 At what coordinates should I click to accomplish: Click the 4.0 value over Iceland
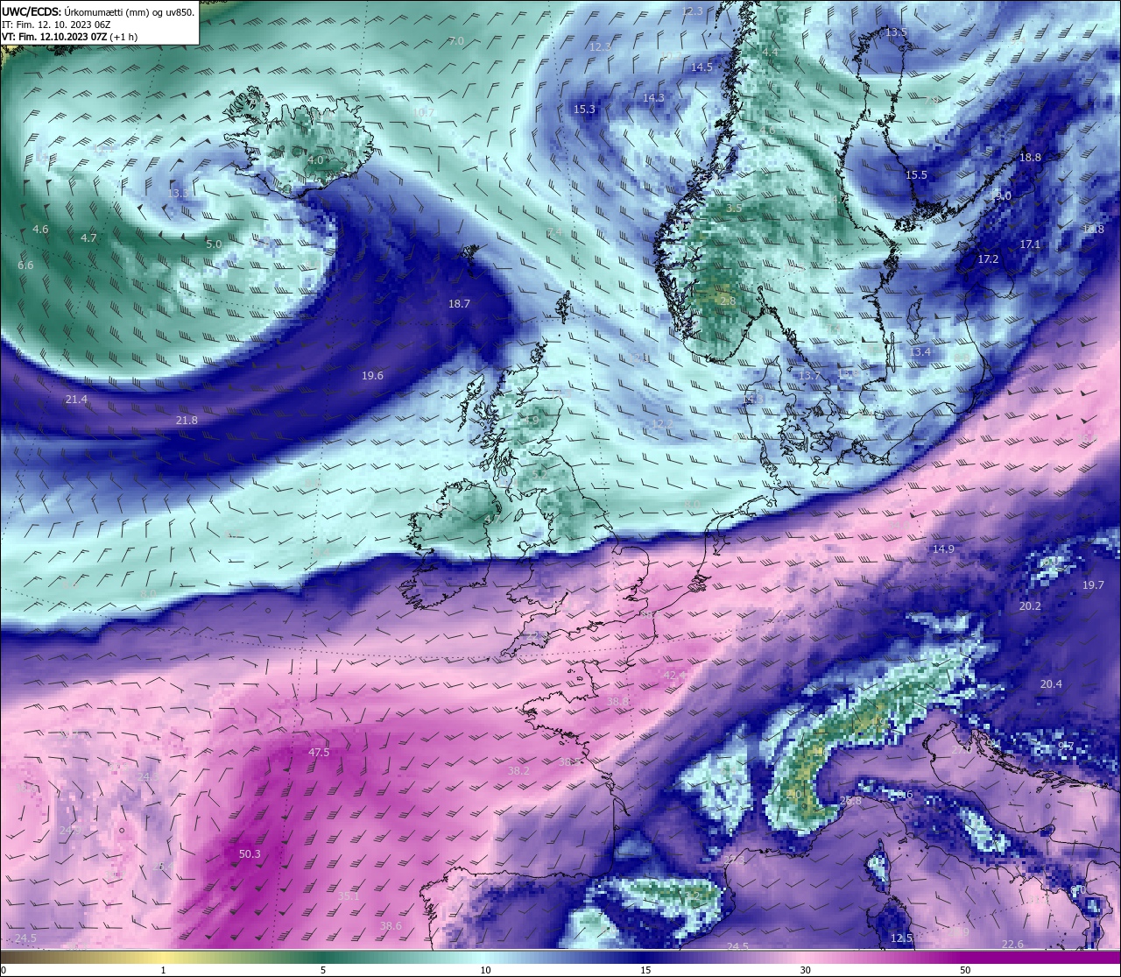click(315, 160)
